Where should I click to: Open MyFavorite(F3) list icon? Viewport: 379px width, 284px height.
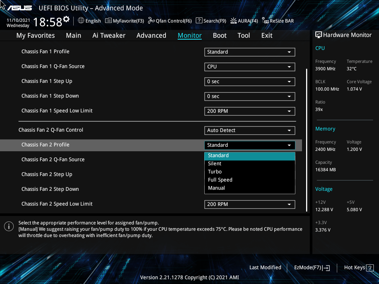click(x=108, y=21)
